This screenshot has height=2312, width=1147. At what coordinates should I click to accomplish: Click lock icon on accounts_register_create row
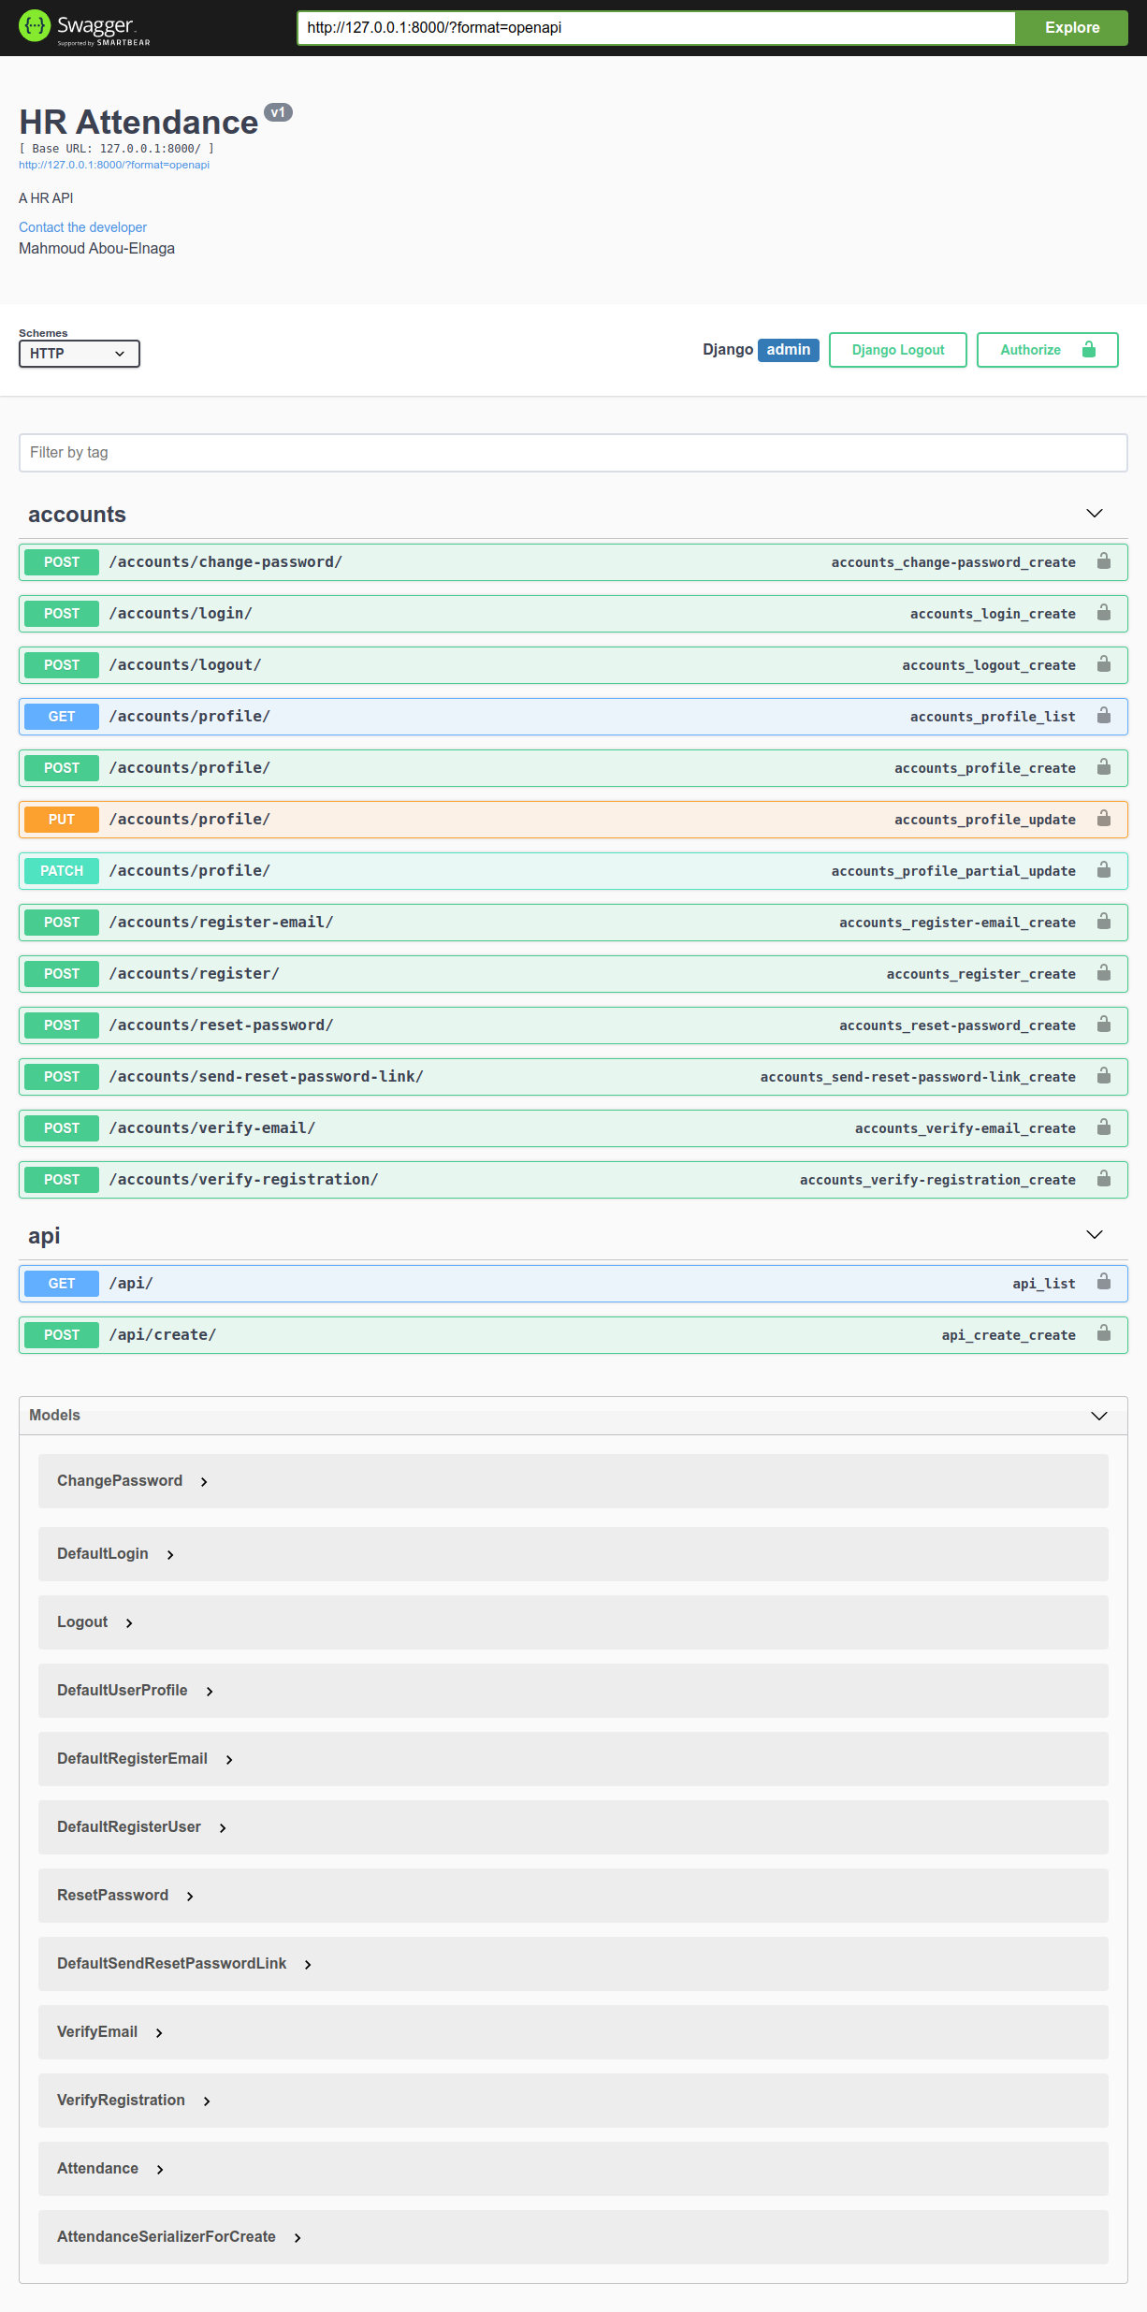point(1104,973)
